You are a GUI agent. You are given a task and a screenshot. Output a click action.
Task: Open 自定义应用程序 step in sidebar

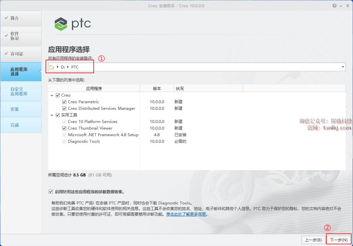(x=21, y=91)
